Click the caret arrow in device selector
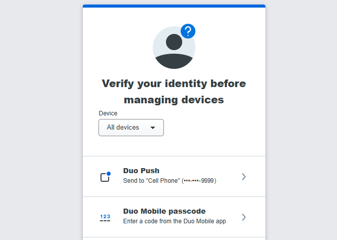The height and width of the screenshot is (240, 337). (153, 128)
